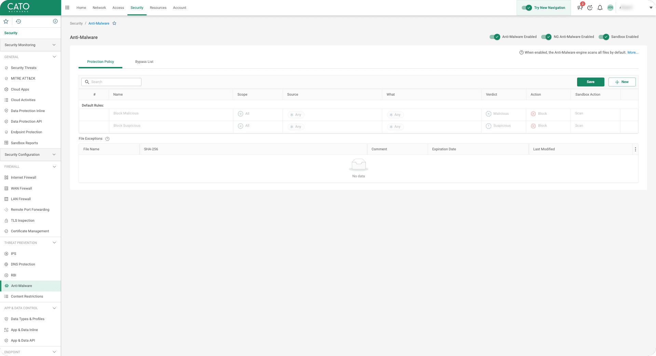656x356 pixels.
Task: Select the Protection Policy tab
Action: [x=100, y=62]
